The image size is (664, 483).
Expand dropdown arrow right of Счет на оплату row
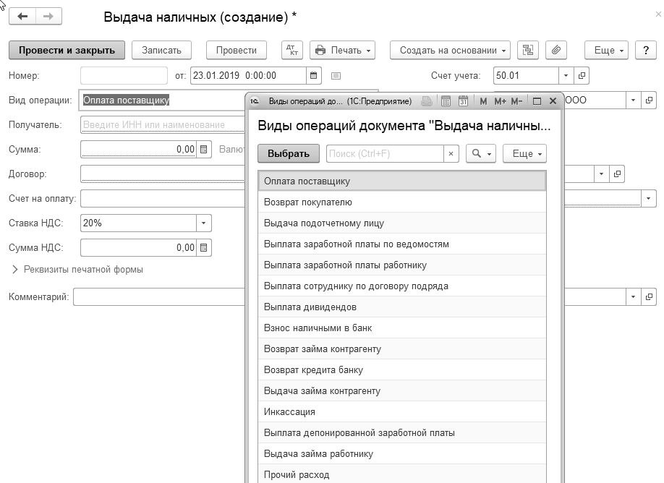click(x=648, y=199)
